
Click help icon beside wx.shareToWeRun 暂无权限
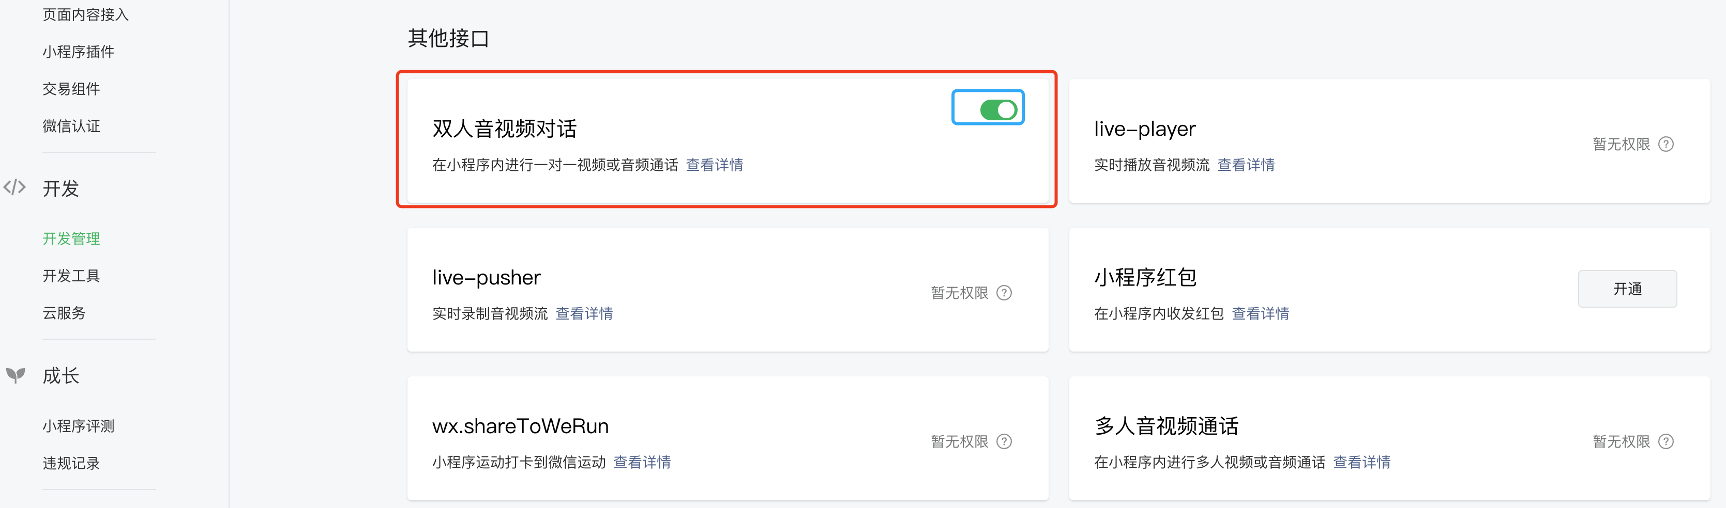click(x=1004, y=441)
